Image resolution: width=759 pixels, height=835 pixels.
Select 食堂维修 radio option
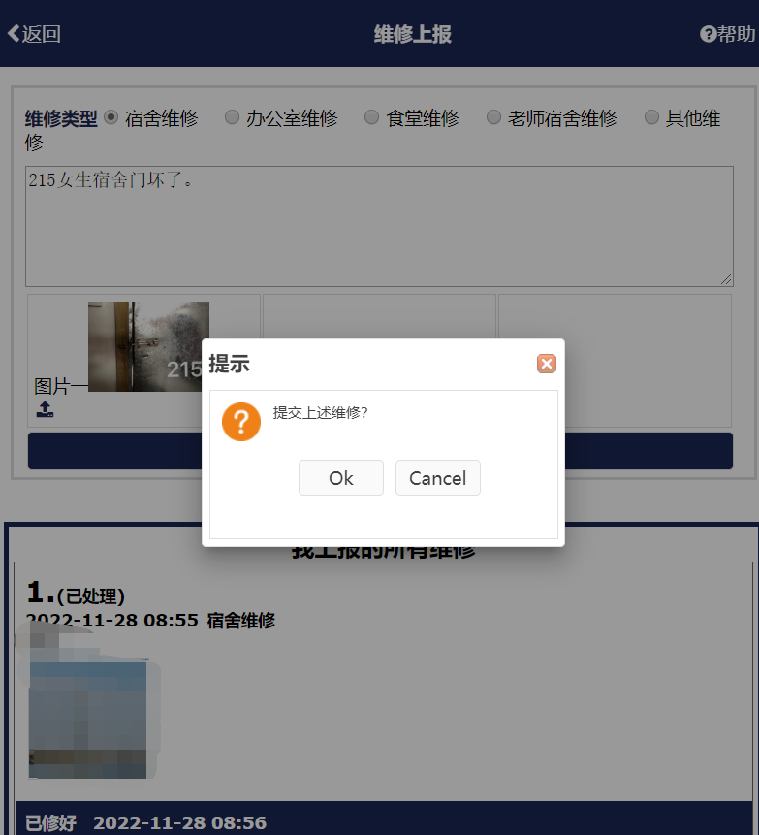click(x=371, y=117)
